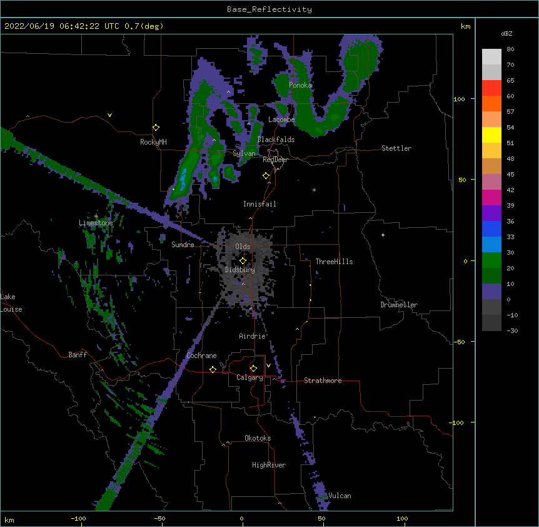Click the Sundre town label
The image size is (539, 527).
(183, 245)
